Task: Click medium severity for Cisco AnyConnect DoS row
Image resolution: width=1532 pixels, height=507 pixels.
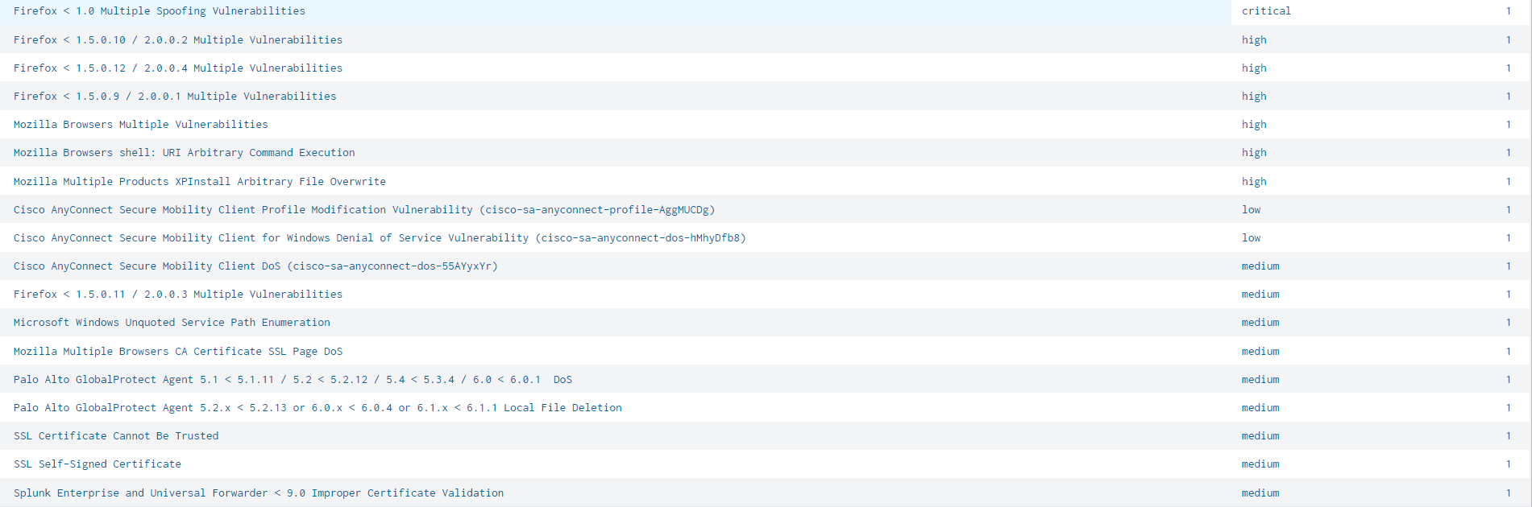Action: pos(1260,266)
